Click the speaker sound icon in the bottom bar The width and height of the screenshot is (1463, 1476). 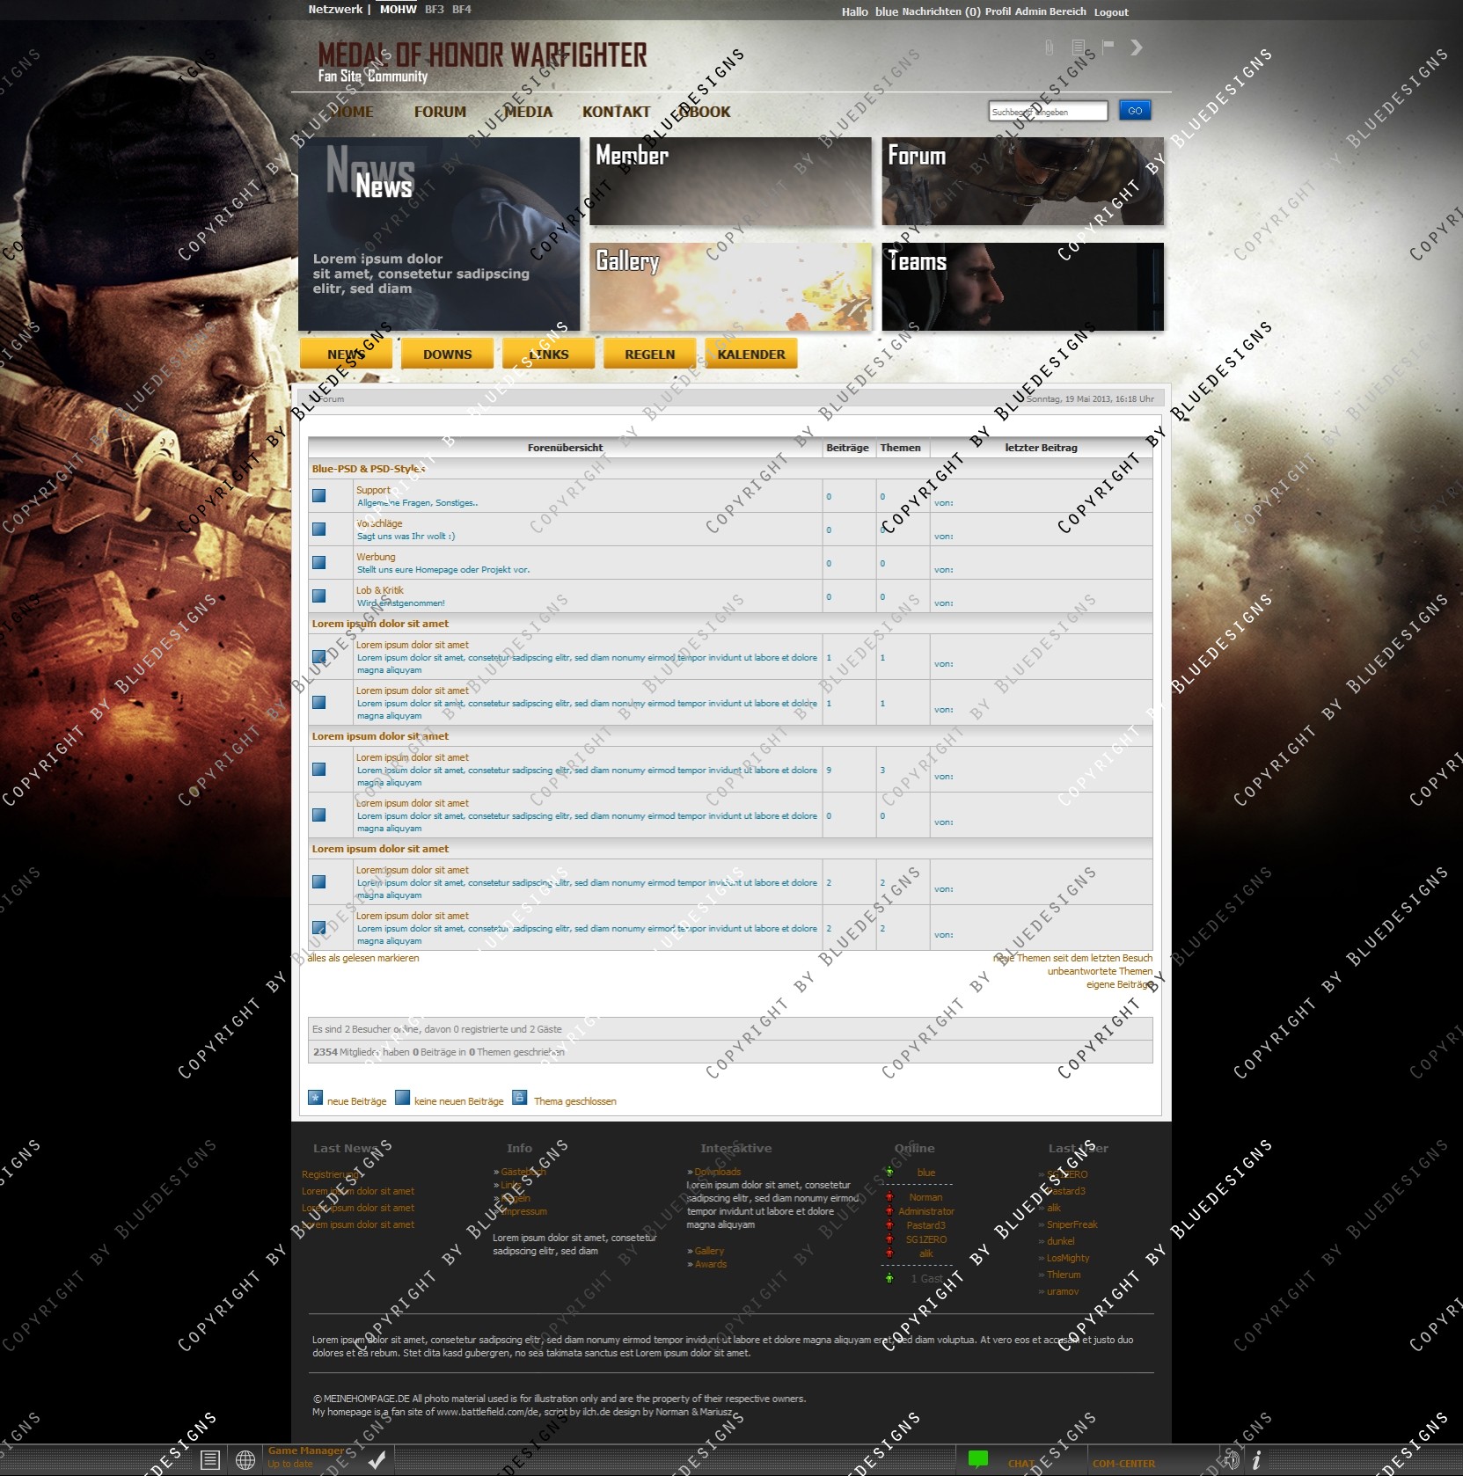click(x=1232, y=1460)
